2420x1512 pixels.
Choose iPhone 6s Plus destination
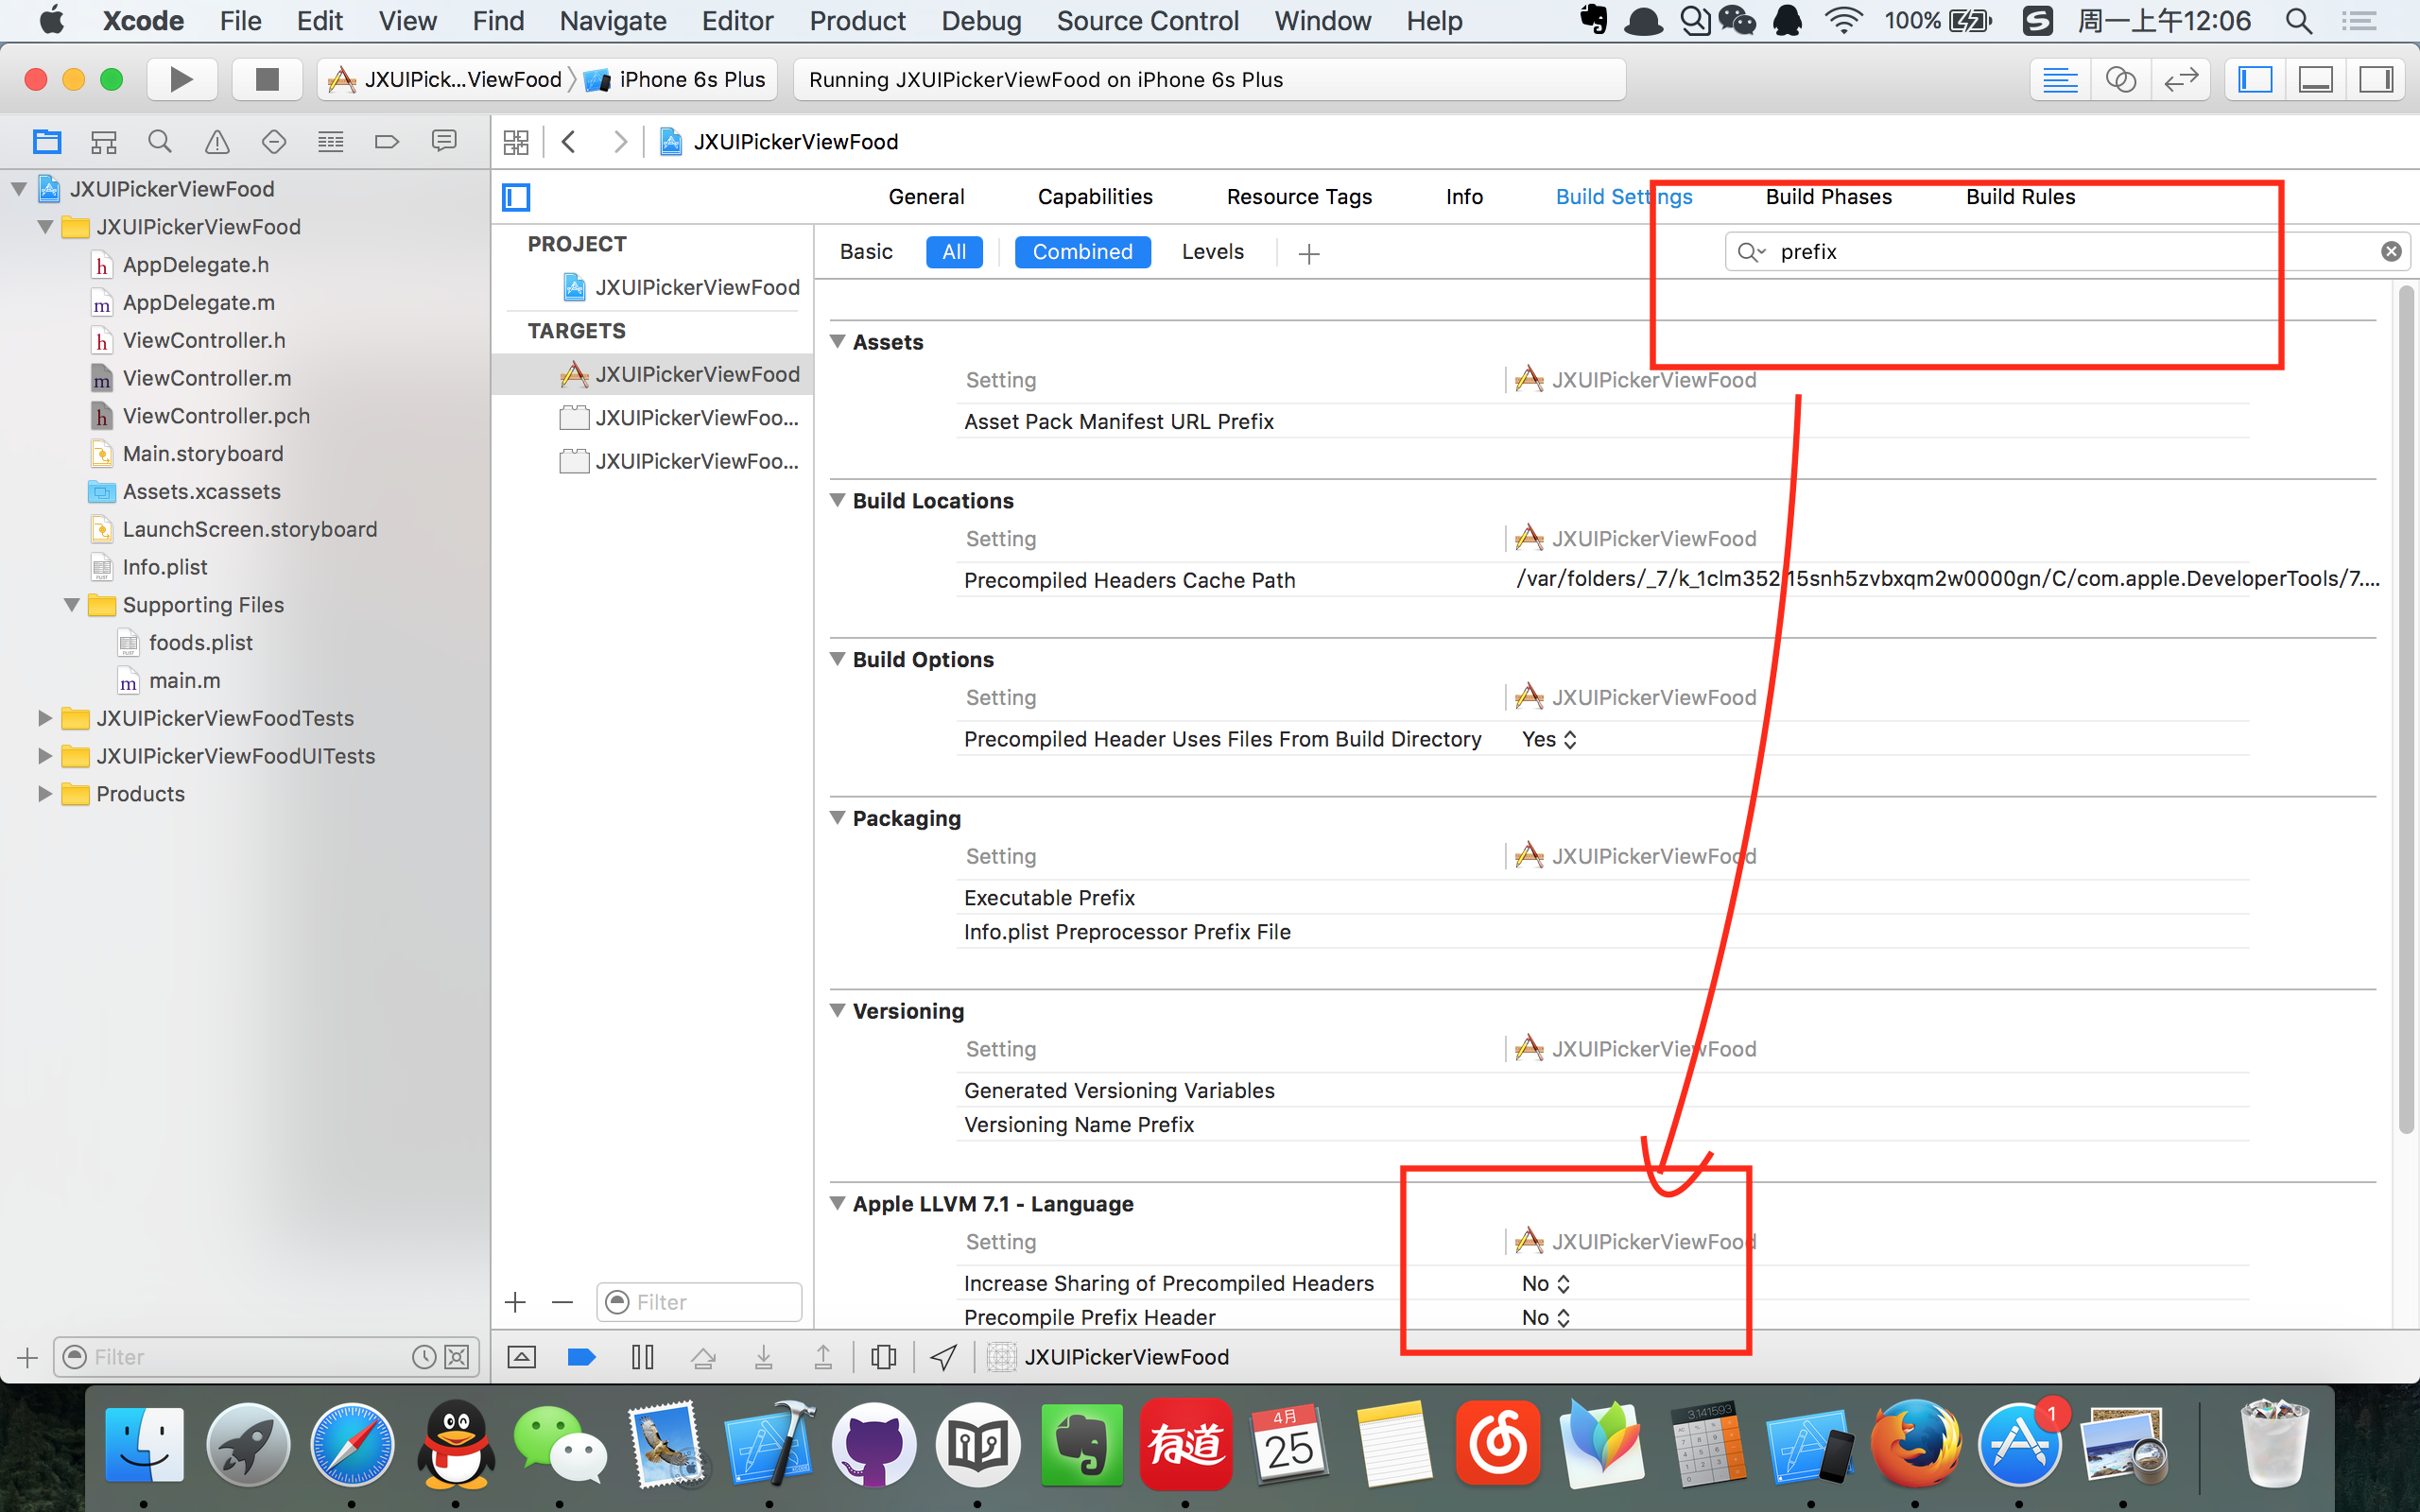(x=677, y=80)
